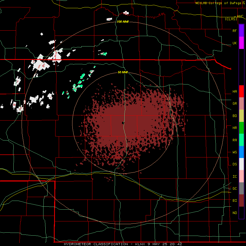The width and height of the screenshot is (246, 246).
Task: Click the RA legend label
Action: tap(235, 140)
